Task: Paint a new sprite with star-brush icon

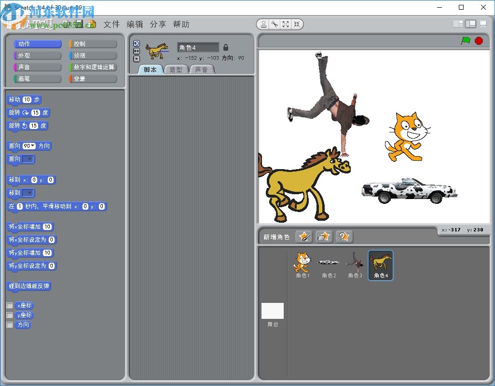Action: 304,237
